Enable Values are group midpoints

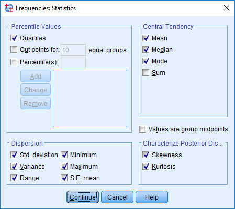[142, 129]
